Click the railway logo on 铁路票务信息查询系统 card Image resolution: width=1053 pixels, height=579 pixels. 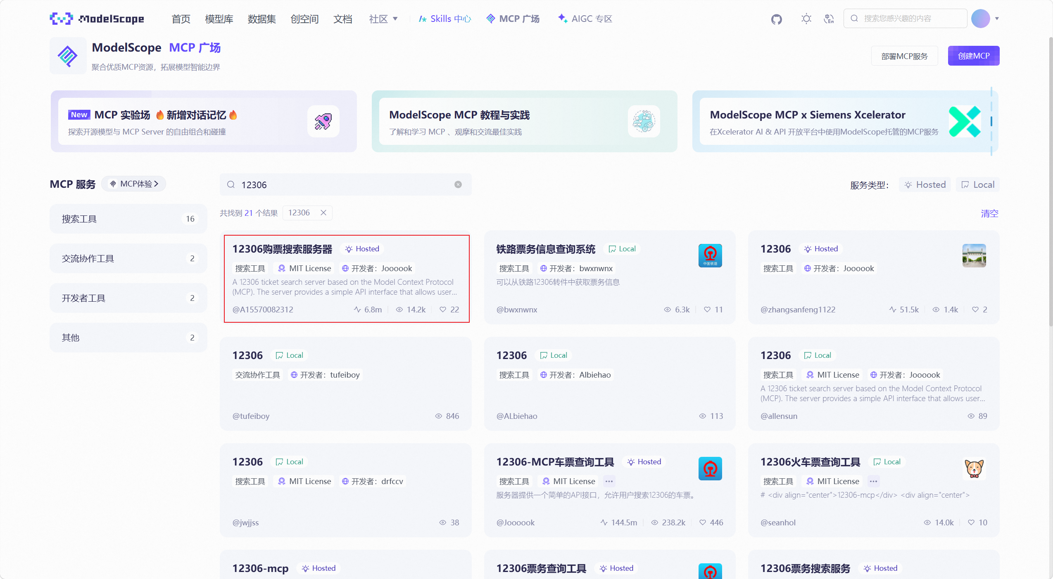tap(710, 255)
